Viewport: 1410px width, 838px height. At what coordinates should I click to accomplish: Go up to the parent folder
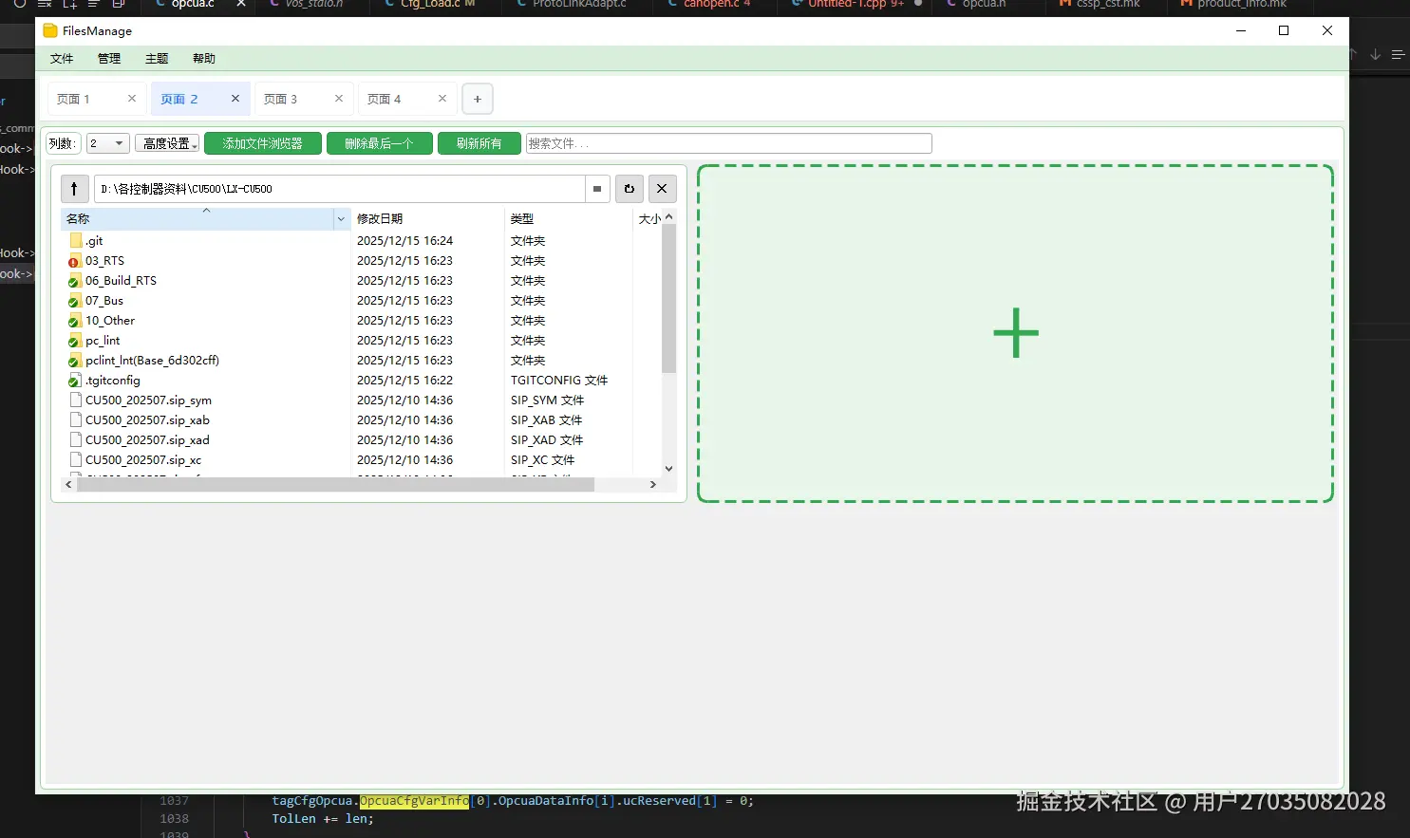pyautogui.click(x=74, y=189)
